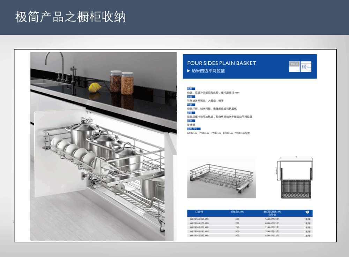Click the line starting 绿色环保，纳米科技
The height and width of the screenshot is (257, 349).
212,109
